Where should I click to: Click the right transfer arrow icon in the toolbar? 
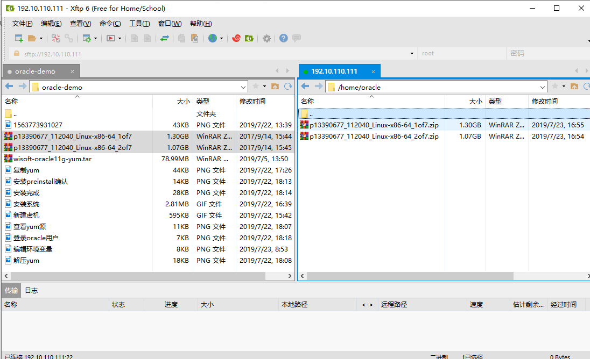tap(147, 38)
